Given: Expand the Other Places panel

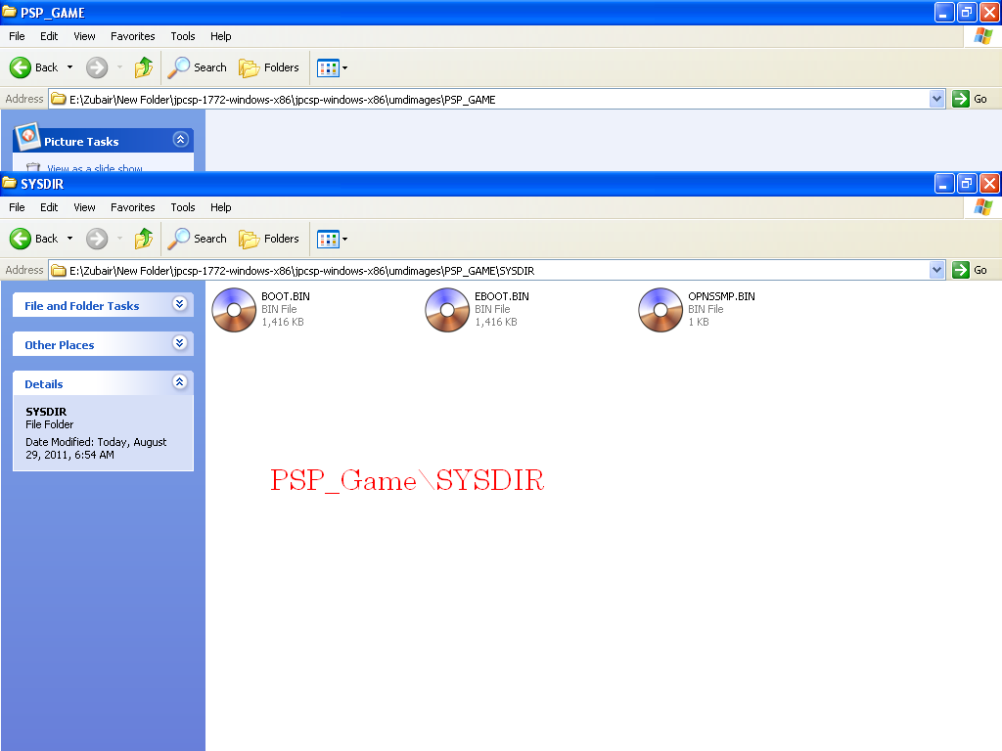Looking at the screenshot, I should (x=179, y=343).
